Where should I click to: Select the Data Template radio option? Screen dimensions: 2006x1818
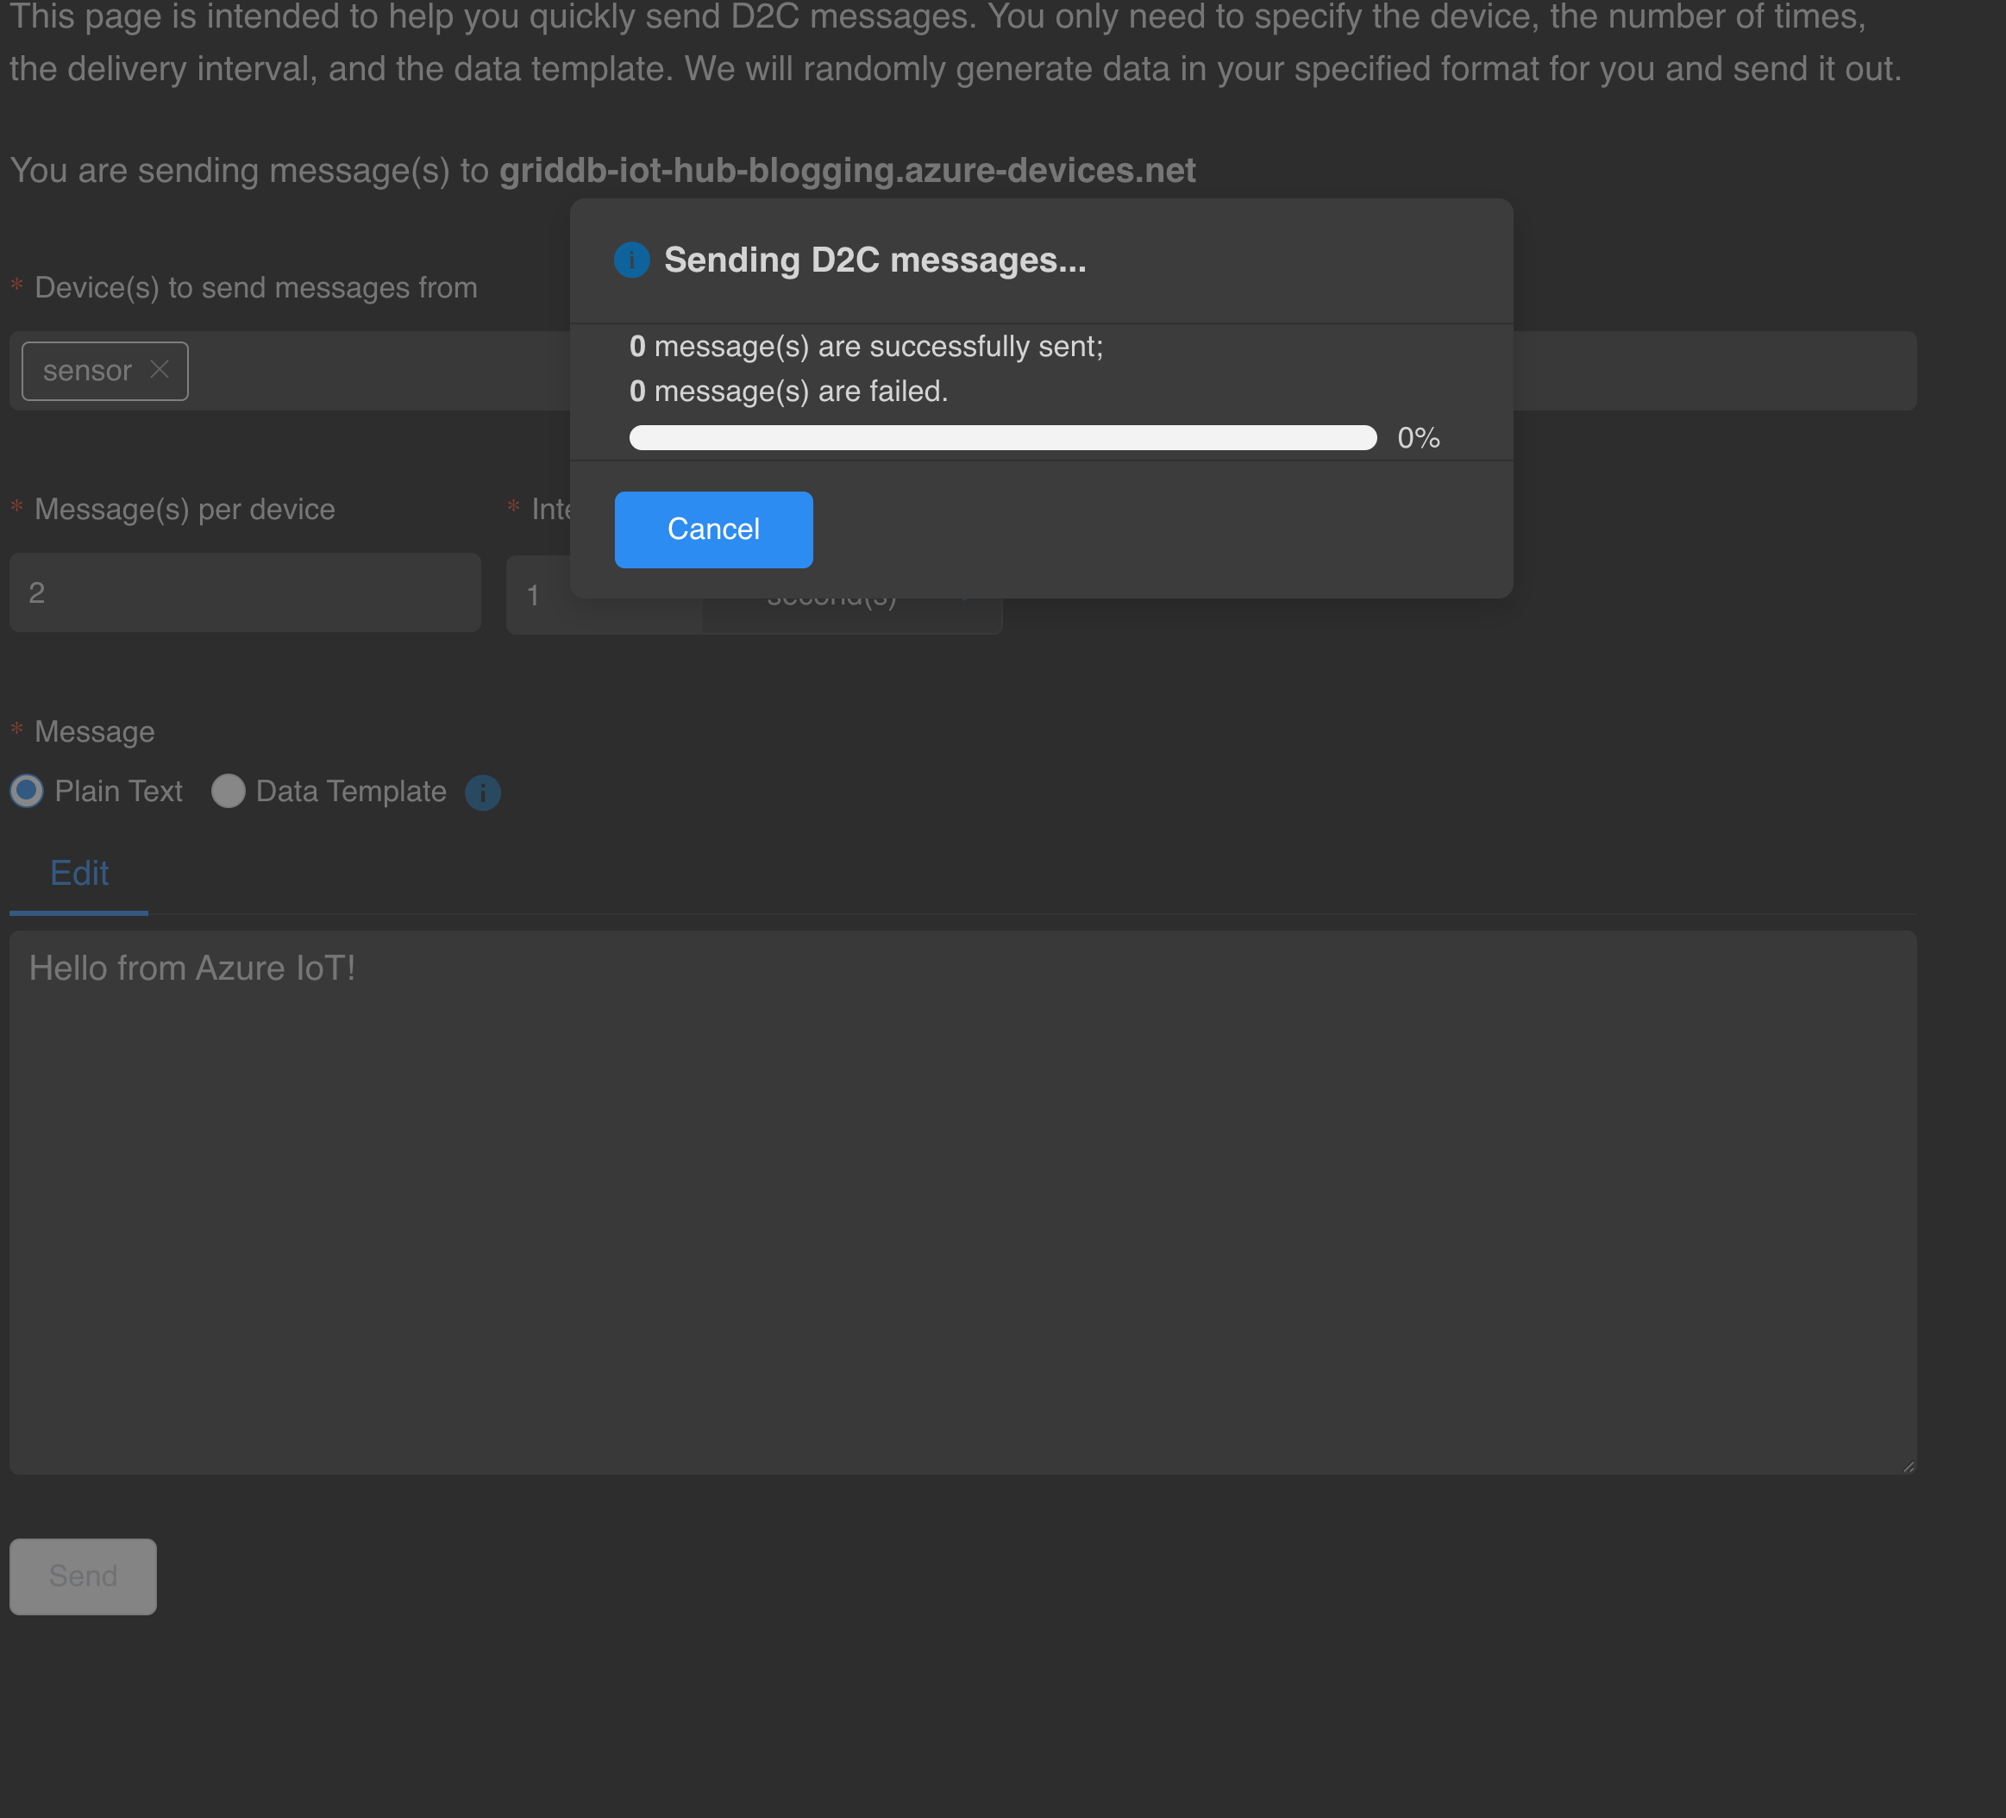click(228, 791)
